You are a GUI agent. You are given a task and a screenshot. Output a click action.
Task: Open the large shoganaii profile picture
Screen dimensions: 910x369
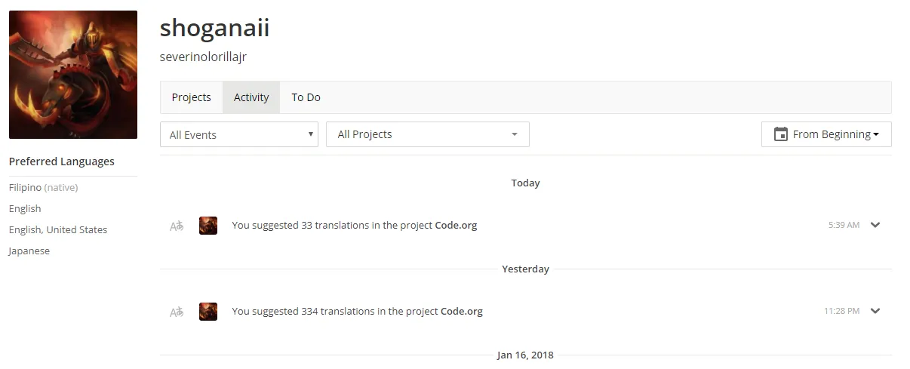[x=73, y=75]
